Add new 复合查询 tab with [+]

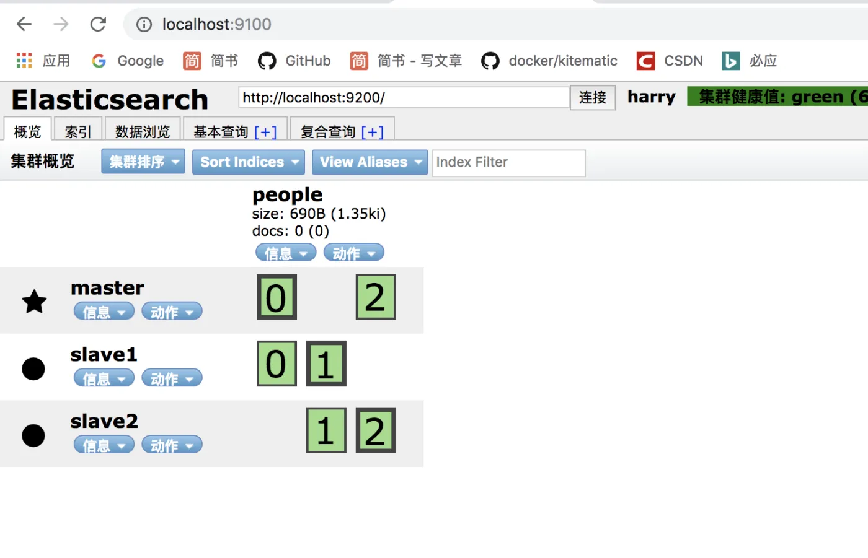(373, 131)
